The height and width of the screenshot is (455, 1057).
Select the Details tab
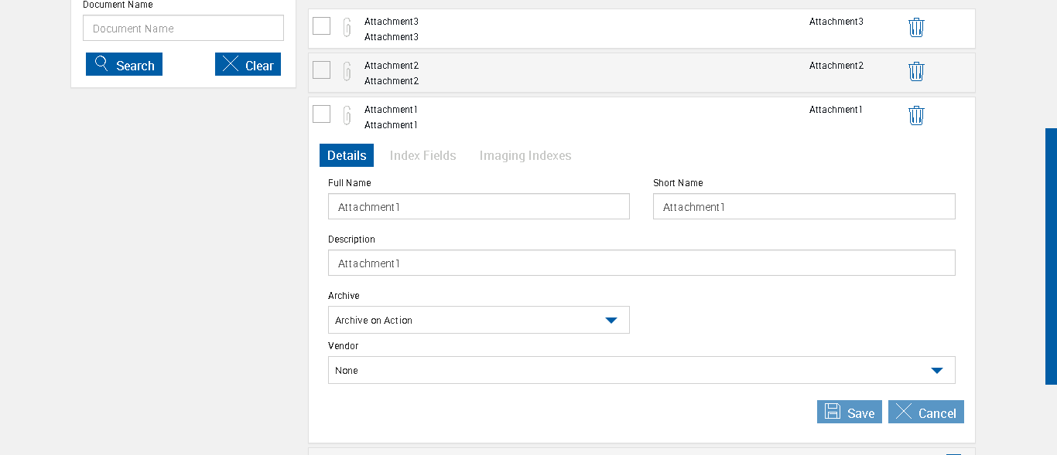click(x=347, y=155)
